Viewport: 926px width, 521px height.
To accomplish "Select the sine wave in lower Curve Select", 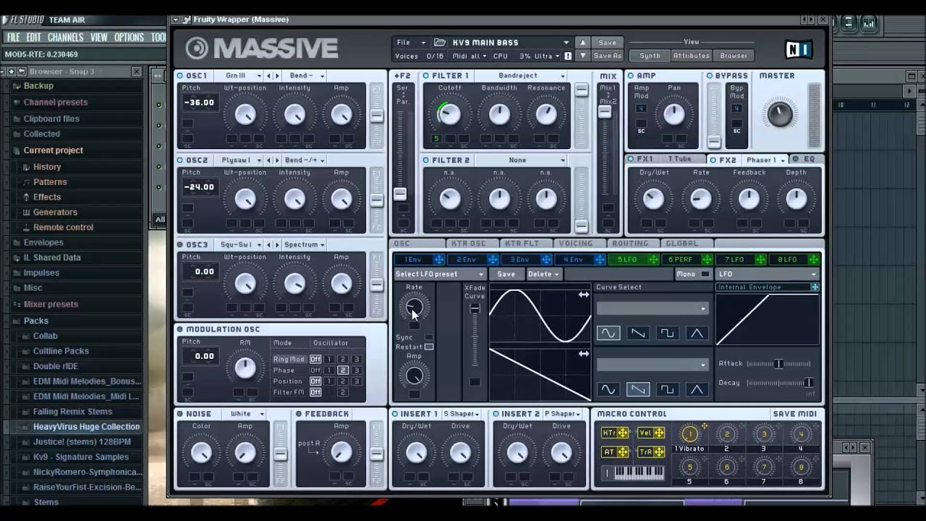I will click(608, 389).
